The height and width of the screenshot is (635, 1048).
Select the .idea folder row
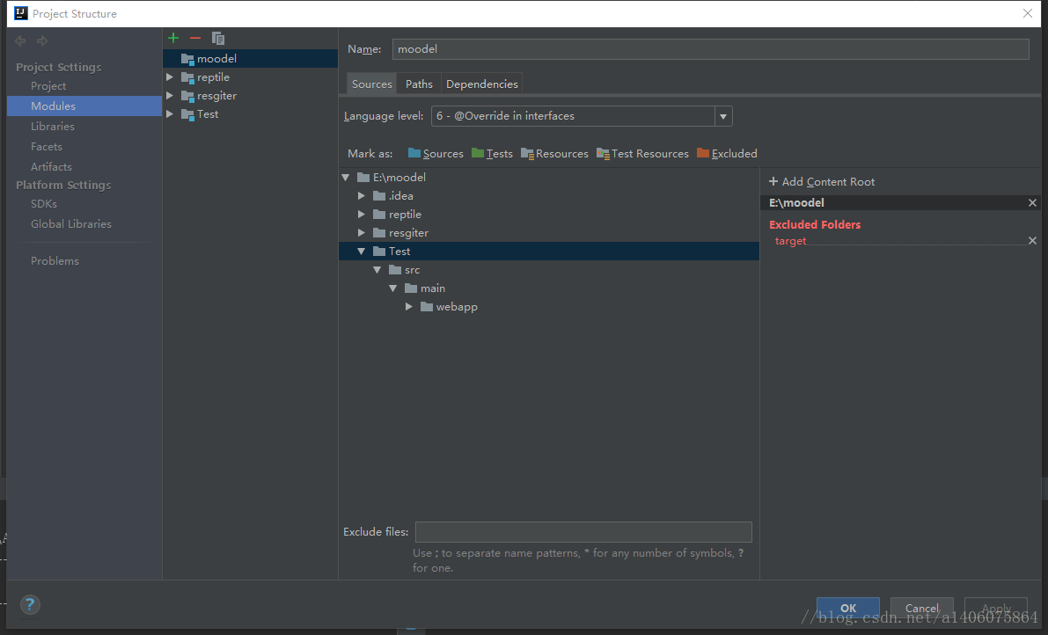(549, 195)
